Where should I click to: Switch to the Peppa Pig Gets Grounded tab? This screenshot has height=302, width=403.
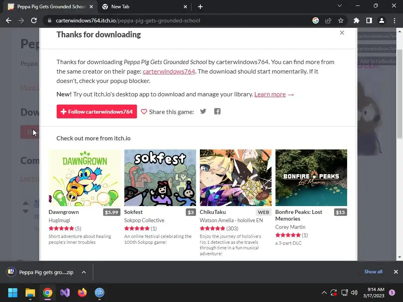pos(51,7)
